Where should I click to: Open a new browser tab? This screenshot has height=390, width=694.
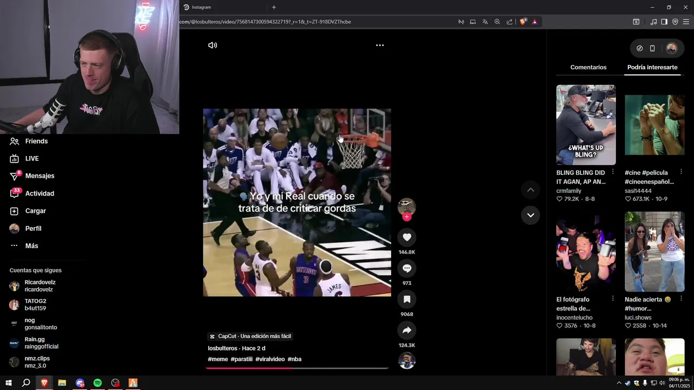274,7
